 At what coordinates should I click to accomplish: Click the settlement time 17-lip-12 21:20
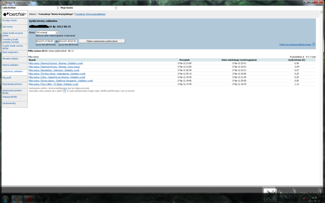(x=239, y=77)
